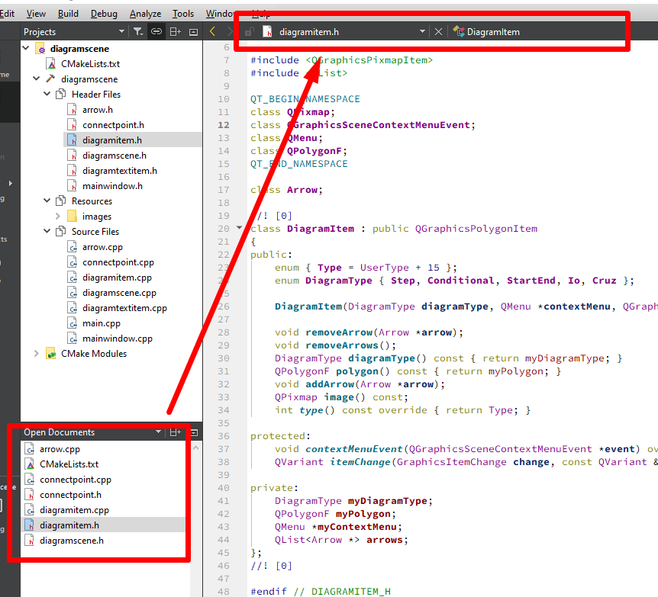The image size is (658, 597).
Task: Click the Open Documents scrollbar up arrow
Action: (x=195, y=448)
